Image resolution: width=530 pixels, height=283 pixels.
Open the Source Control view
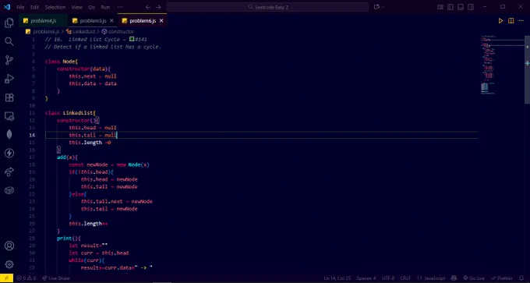(x=9, y=60)
